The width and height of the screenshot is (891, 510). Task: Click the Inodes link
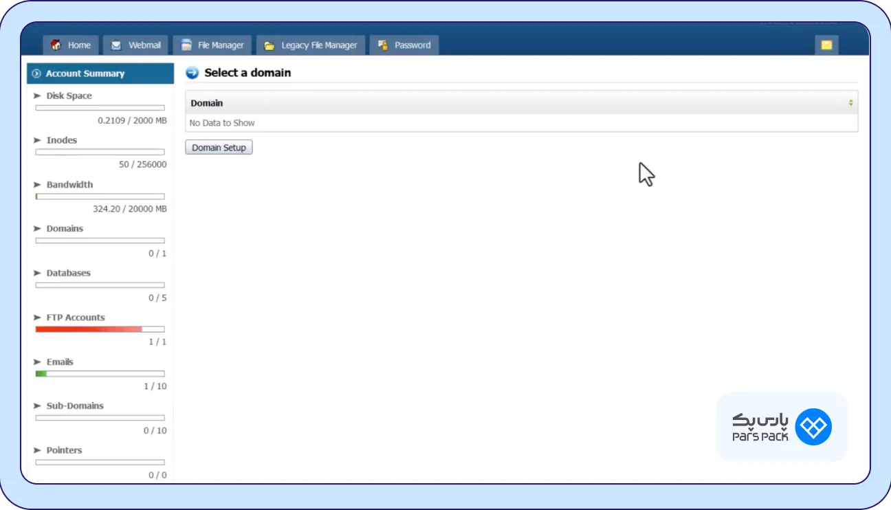[62, 140]
